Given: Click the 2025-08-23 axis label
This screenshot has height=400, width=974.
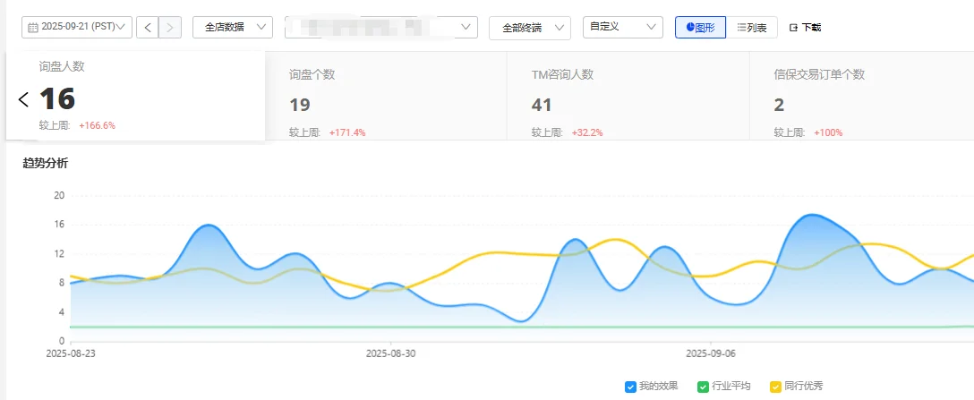Looking at the screenshot, I should 71,353.
